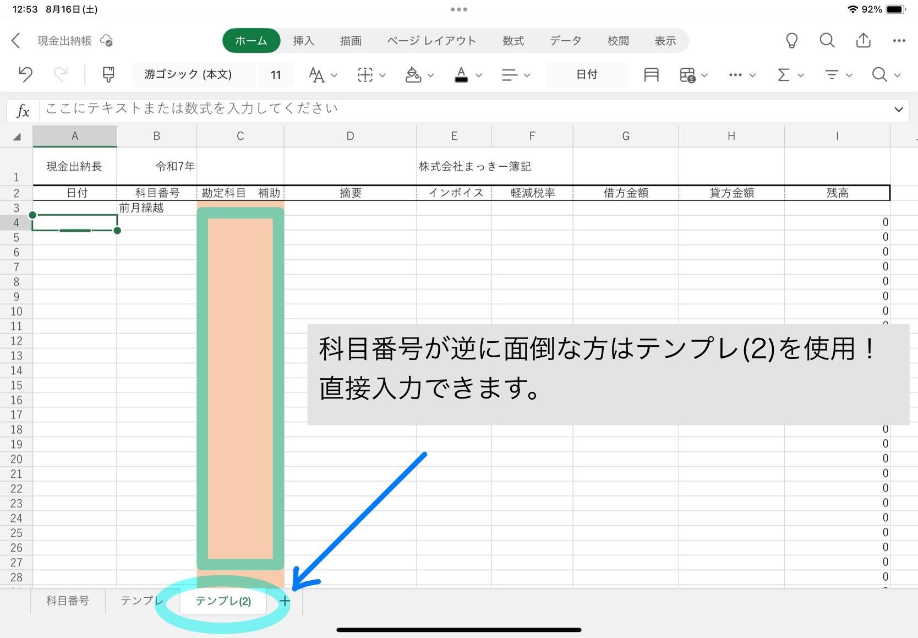Select all cells with corner triangle
Viewport: 918px width, 638px height.
coord(17,137)
